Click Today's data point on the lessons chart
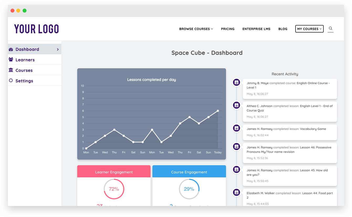 coord(218,111)
